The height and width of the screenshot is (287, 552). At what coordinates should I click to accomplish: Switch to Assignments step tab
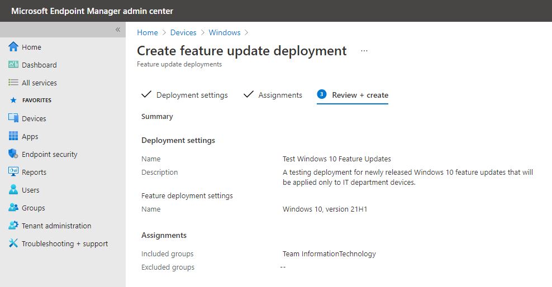280,95
